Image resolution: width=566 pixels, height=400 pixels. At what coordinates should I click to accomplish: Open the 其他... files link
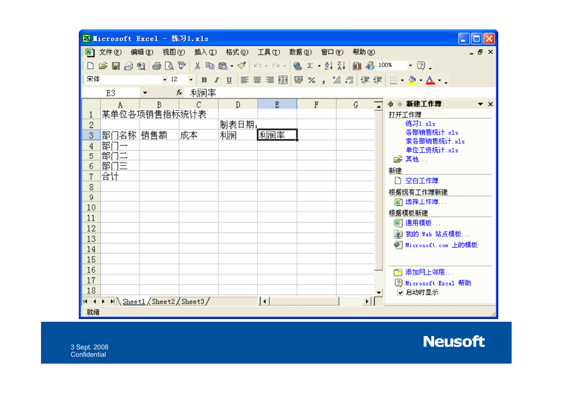[x=416, y=159]
